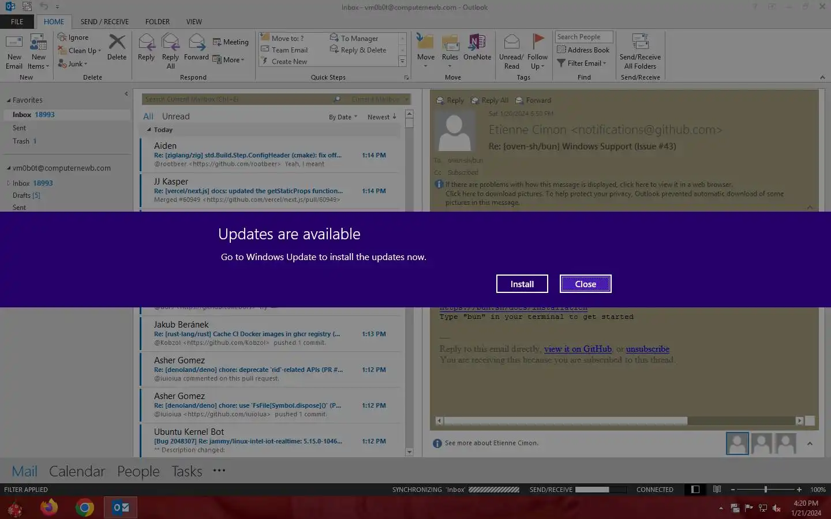Click the unsubscribe link

click(x=647, y=349)
